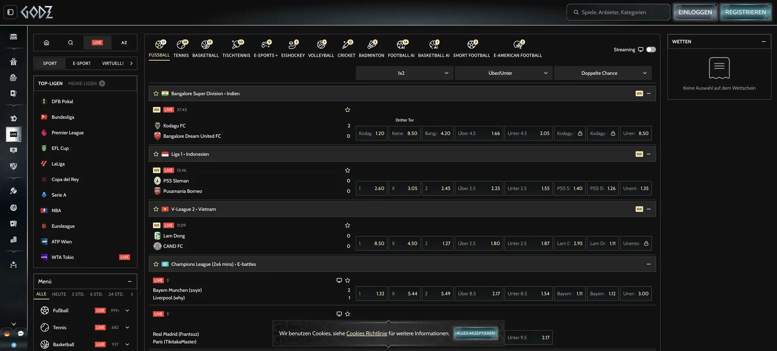The height and width of the screenshot is (351, 777).
Task: Select odds 2.60 for PSS Sleman win
Action: point(372,188)
